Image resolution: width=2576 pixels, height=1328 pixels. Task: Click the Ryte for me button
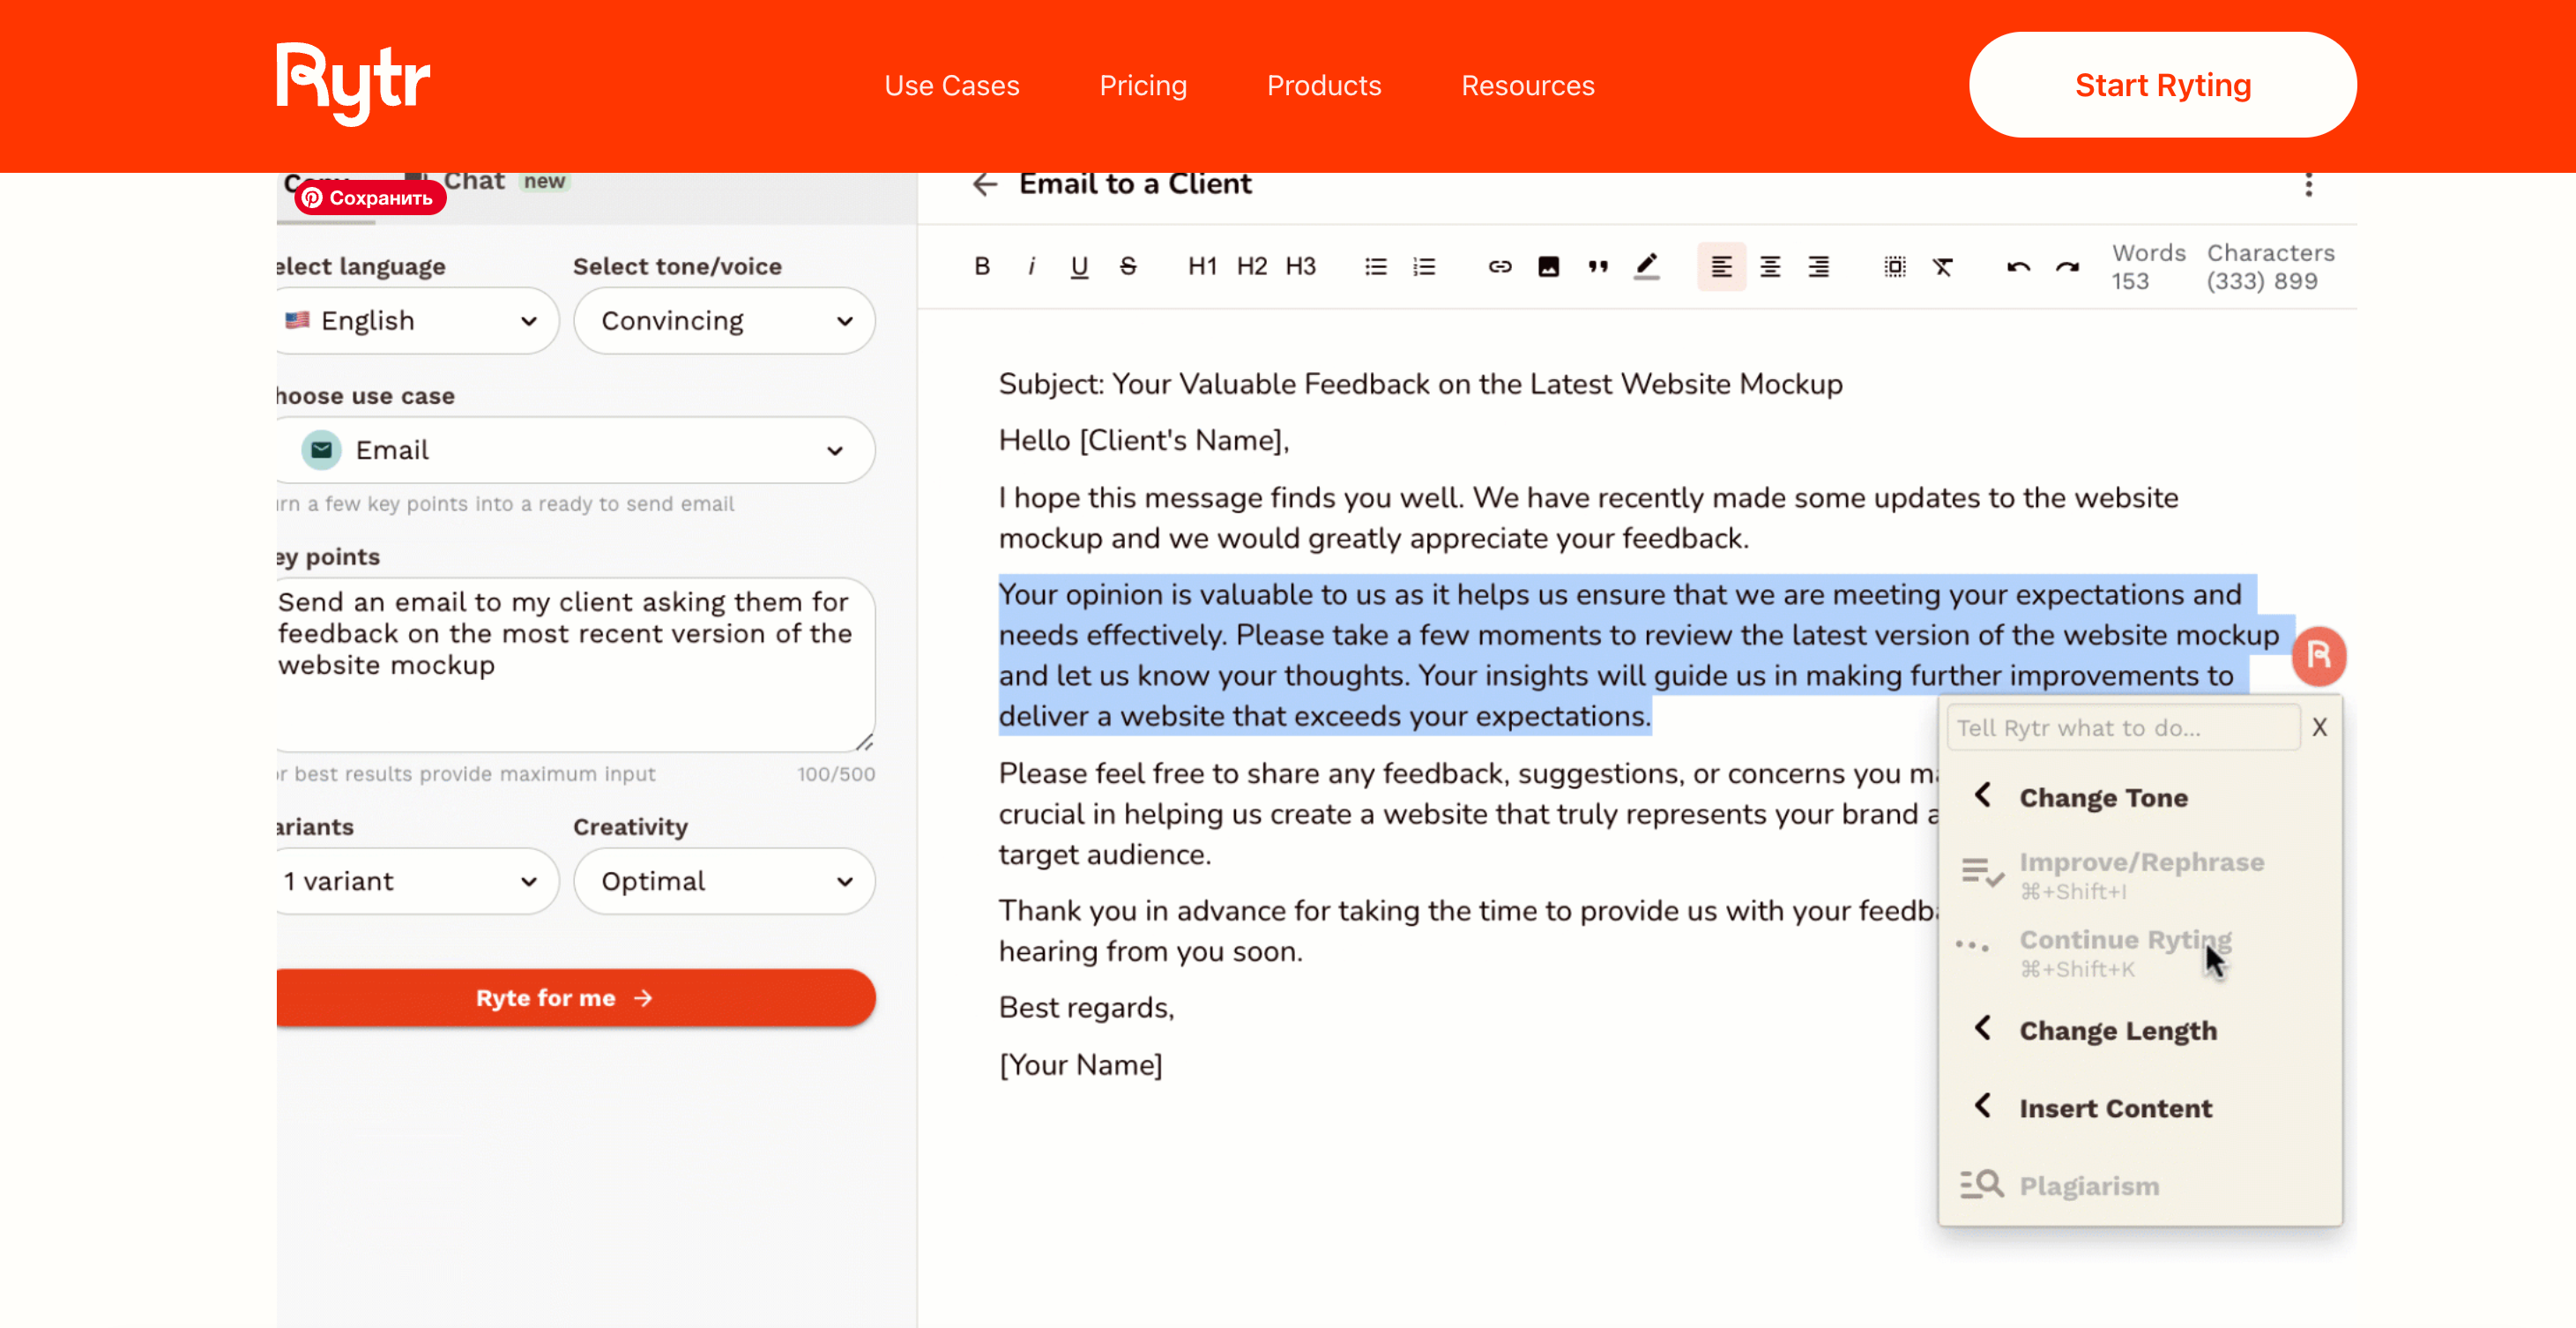click(574, 997)
